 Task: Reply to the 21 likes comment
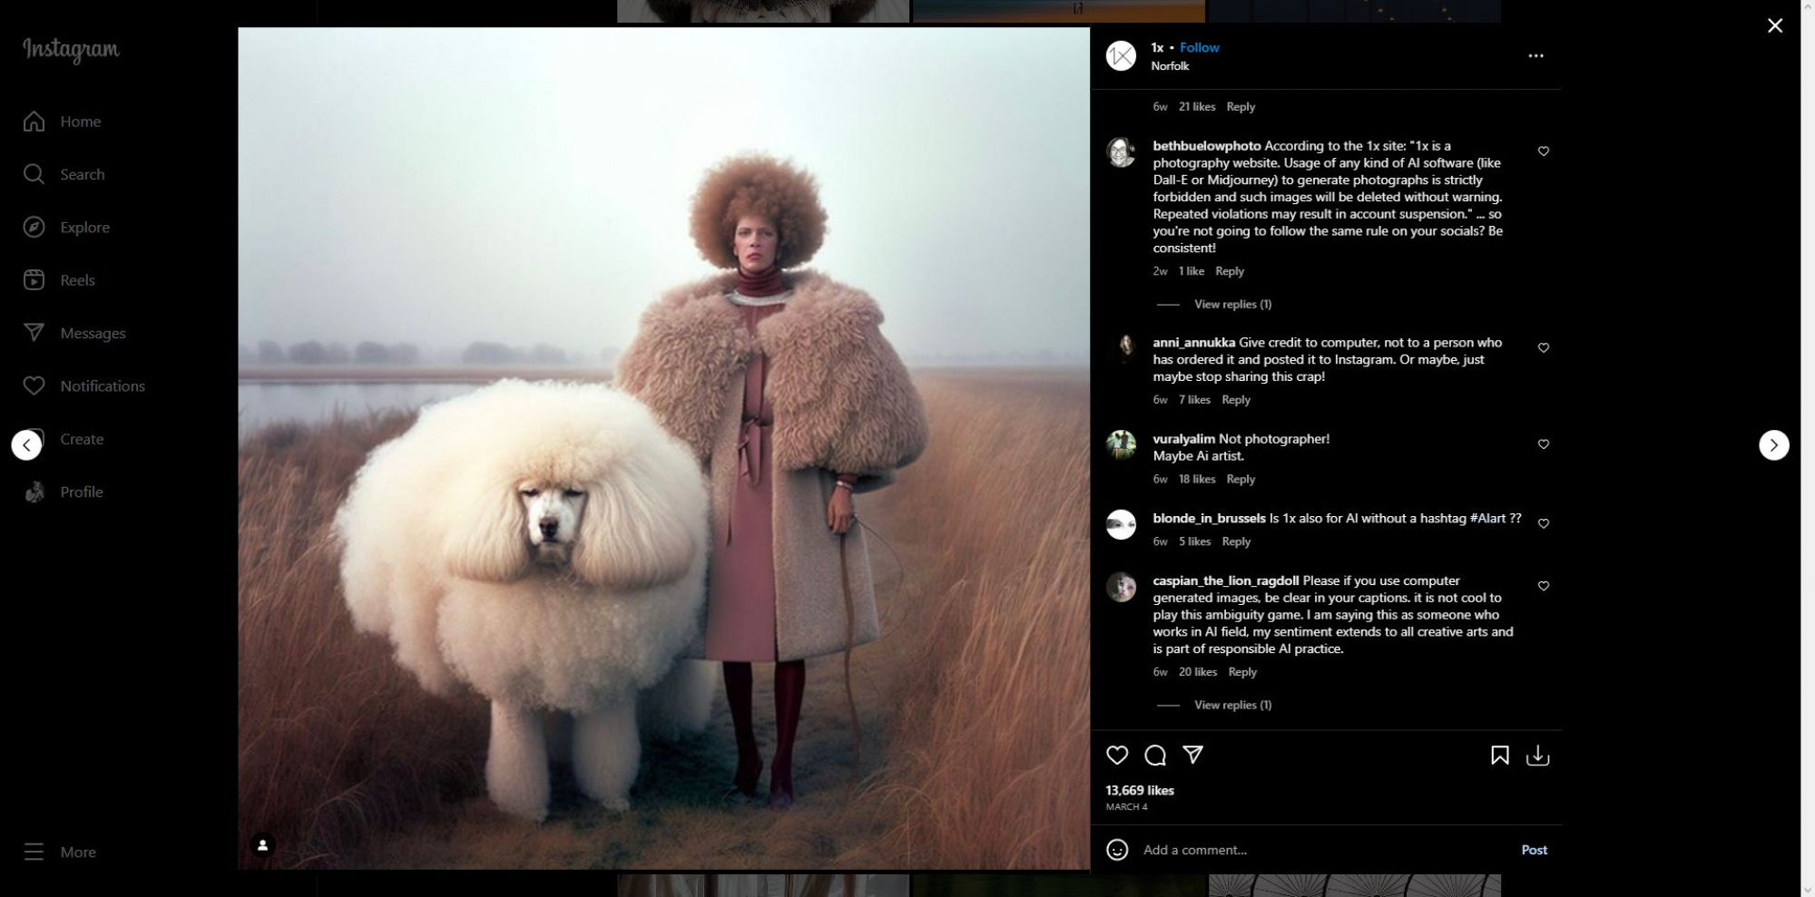point(1241,107)
